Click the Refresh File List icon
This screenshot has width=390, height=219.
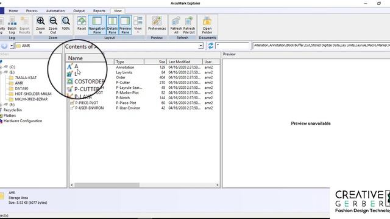(189, 21)
